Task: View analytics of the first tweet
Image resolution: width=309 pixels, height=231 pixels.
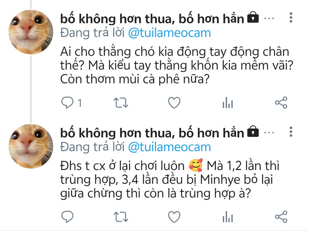Action: [228, 103]
